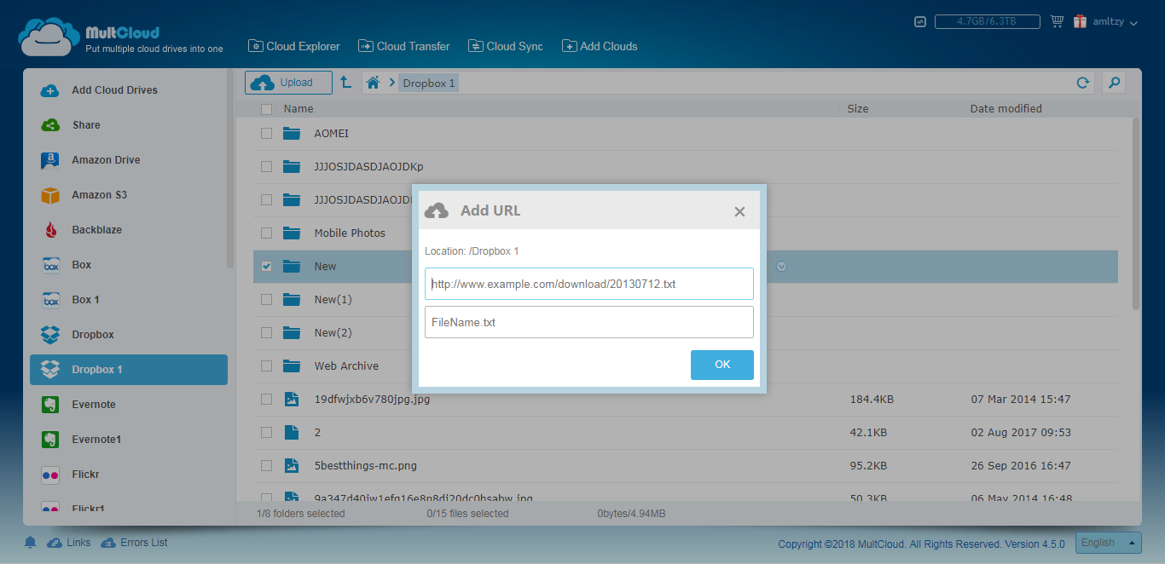
Task: Click the 5bestthings-mc.png file name
Action: 365,466
